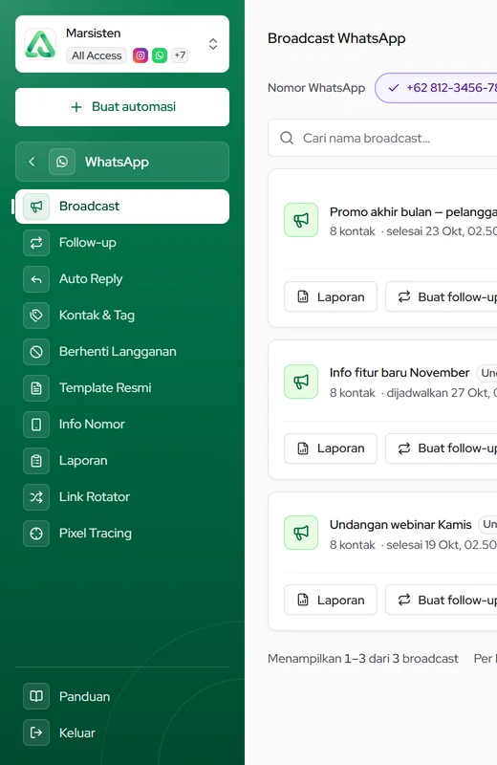The width and height of the screenshot is (497, 765).
Task: Click the WhatsApp channel icon in workspace card
Action: coord(160,55)
